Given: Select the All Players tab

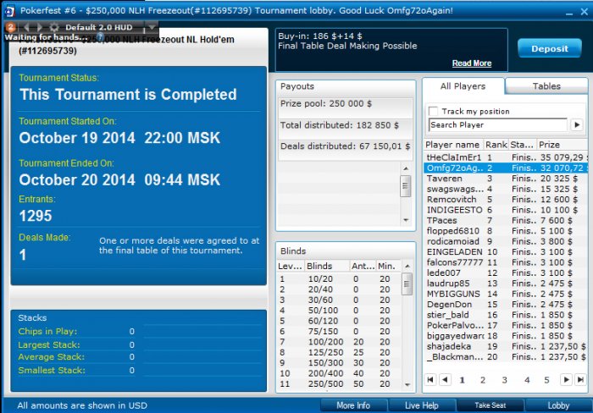Looking at the screenshot, I should click(x=463, y=86).
